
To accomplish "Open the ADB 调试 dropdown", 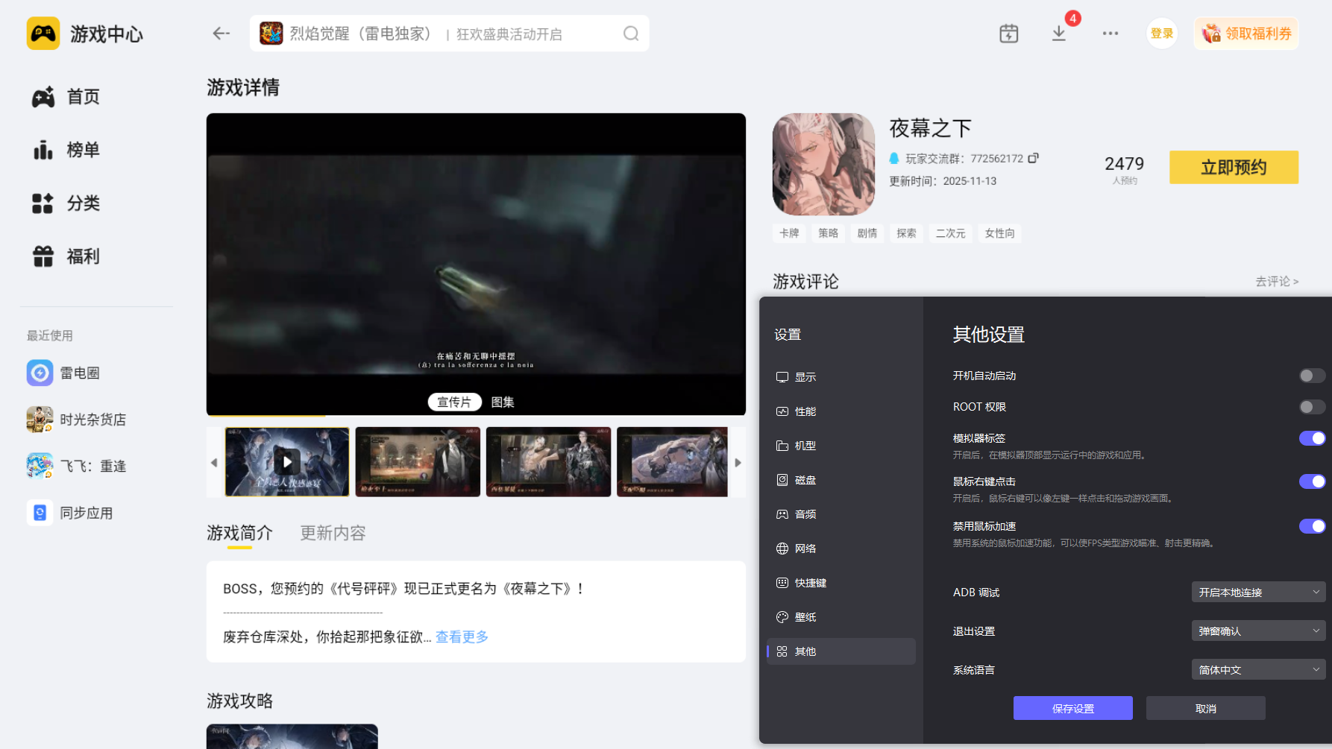I will click(x=1257, y=592).
